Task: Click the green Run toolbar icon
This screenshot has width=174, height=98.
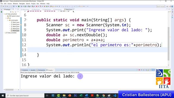Action: (25, 6)
